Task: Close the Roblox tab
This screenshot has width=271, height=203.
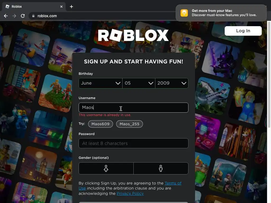Action: point(61,7)
